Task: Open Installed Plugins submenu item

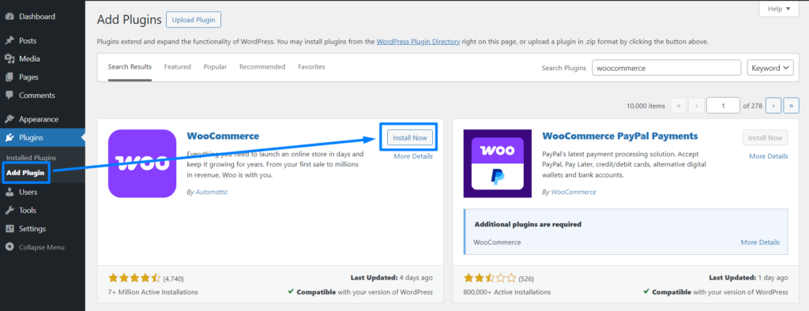Action: point(31,158)
